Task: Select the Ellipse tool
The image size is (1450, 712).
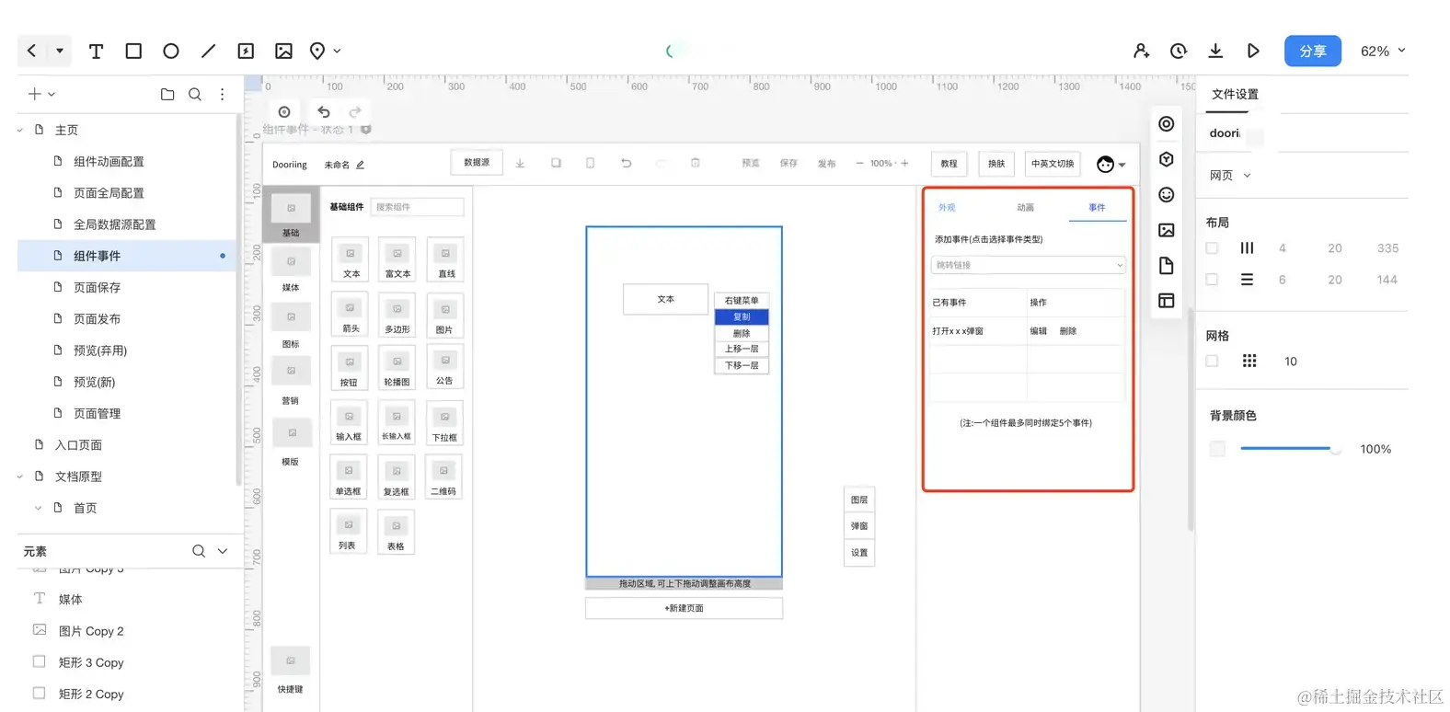Action: [x=171, y=52]
